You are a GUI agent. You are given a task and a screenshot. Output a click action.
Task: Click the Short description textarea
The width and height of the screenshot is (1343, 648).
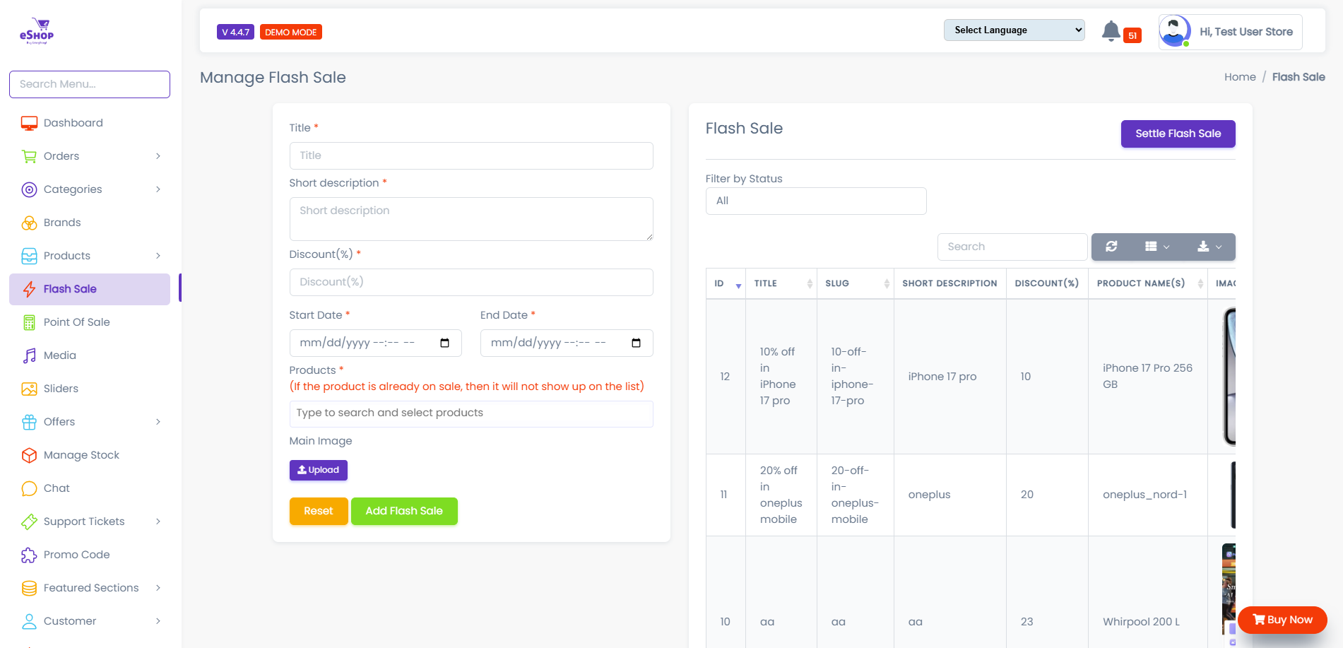point(471,219)
